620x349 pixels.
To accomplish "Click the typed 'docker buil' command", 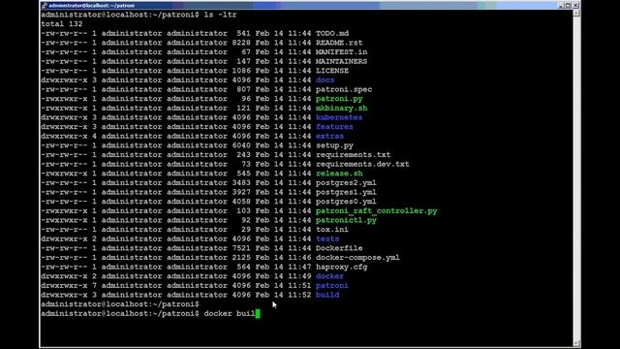I will click(230, 314).
